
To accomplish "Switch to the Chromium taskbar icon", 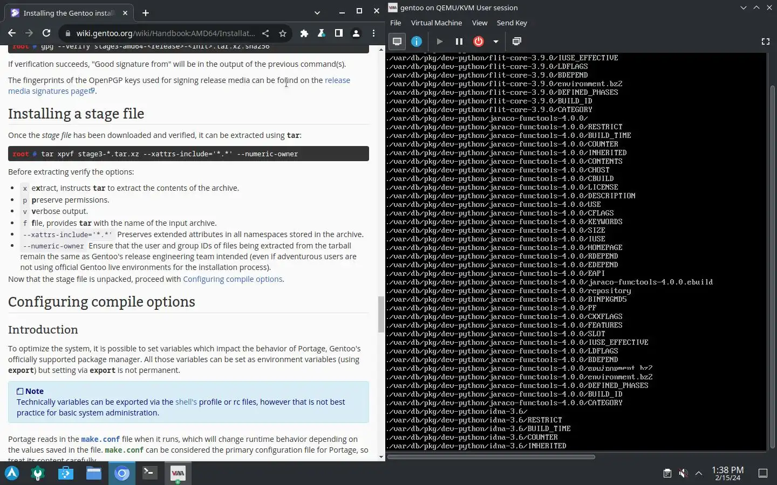I will [x=122, y=473].
